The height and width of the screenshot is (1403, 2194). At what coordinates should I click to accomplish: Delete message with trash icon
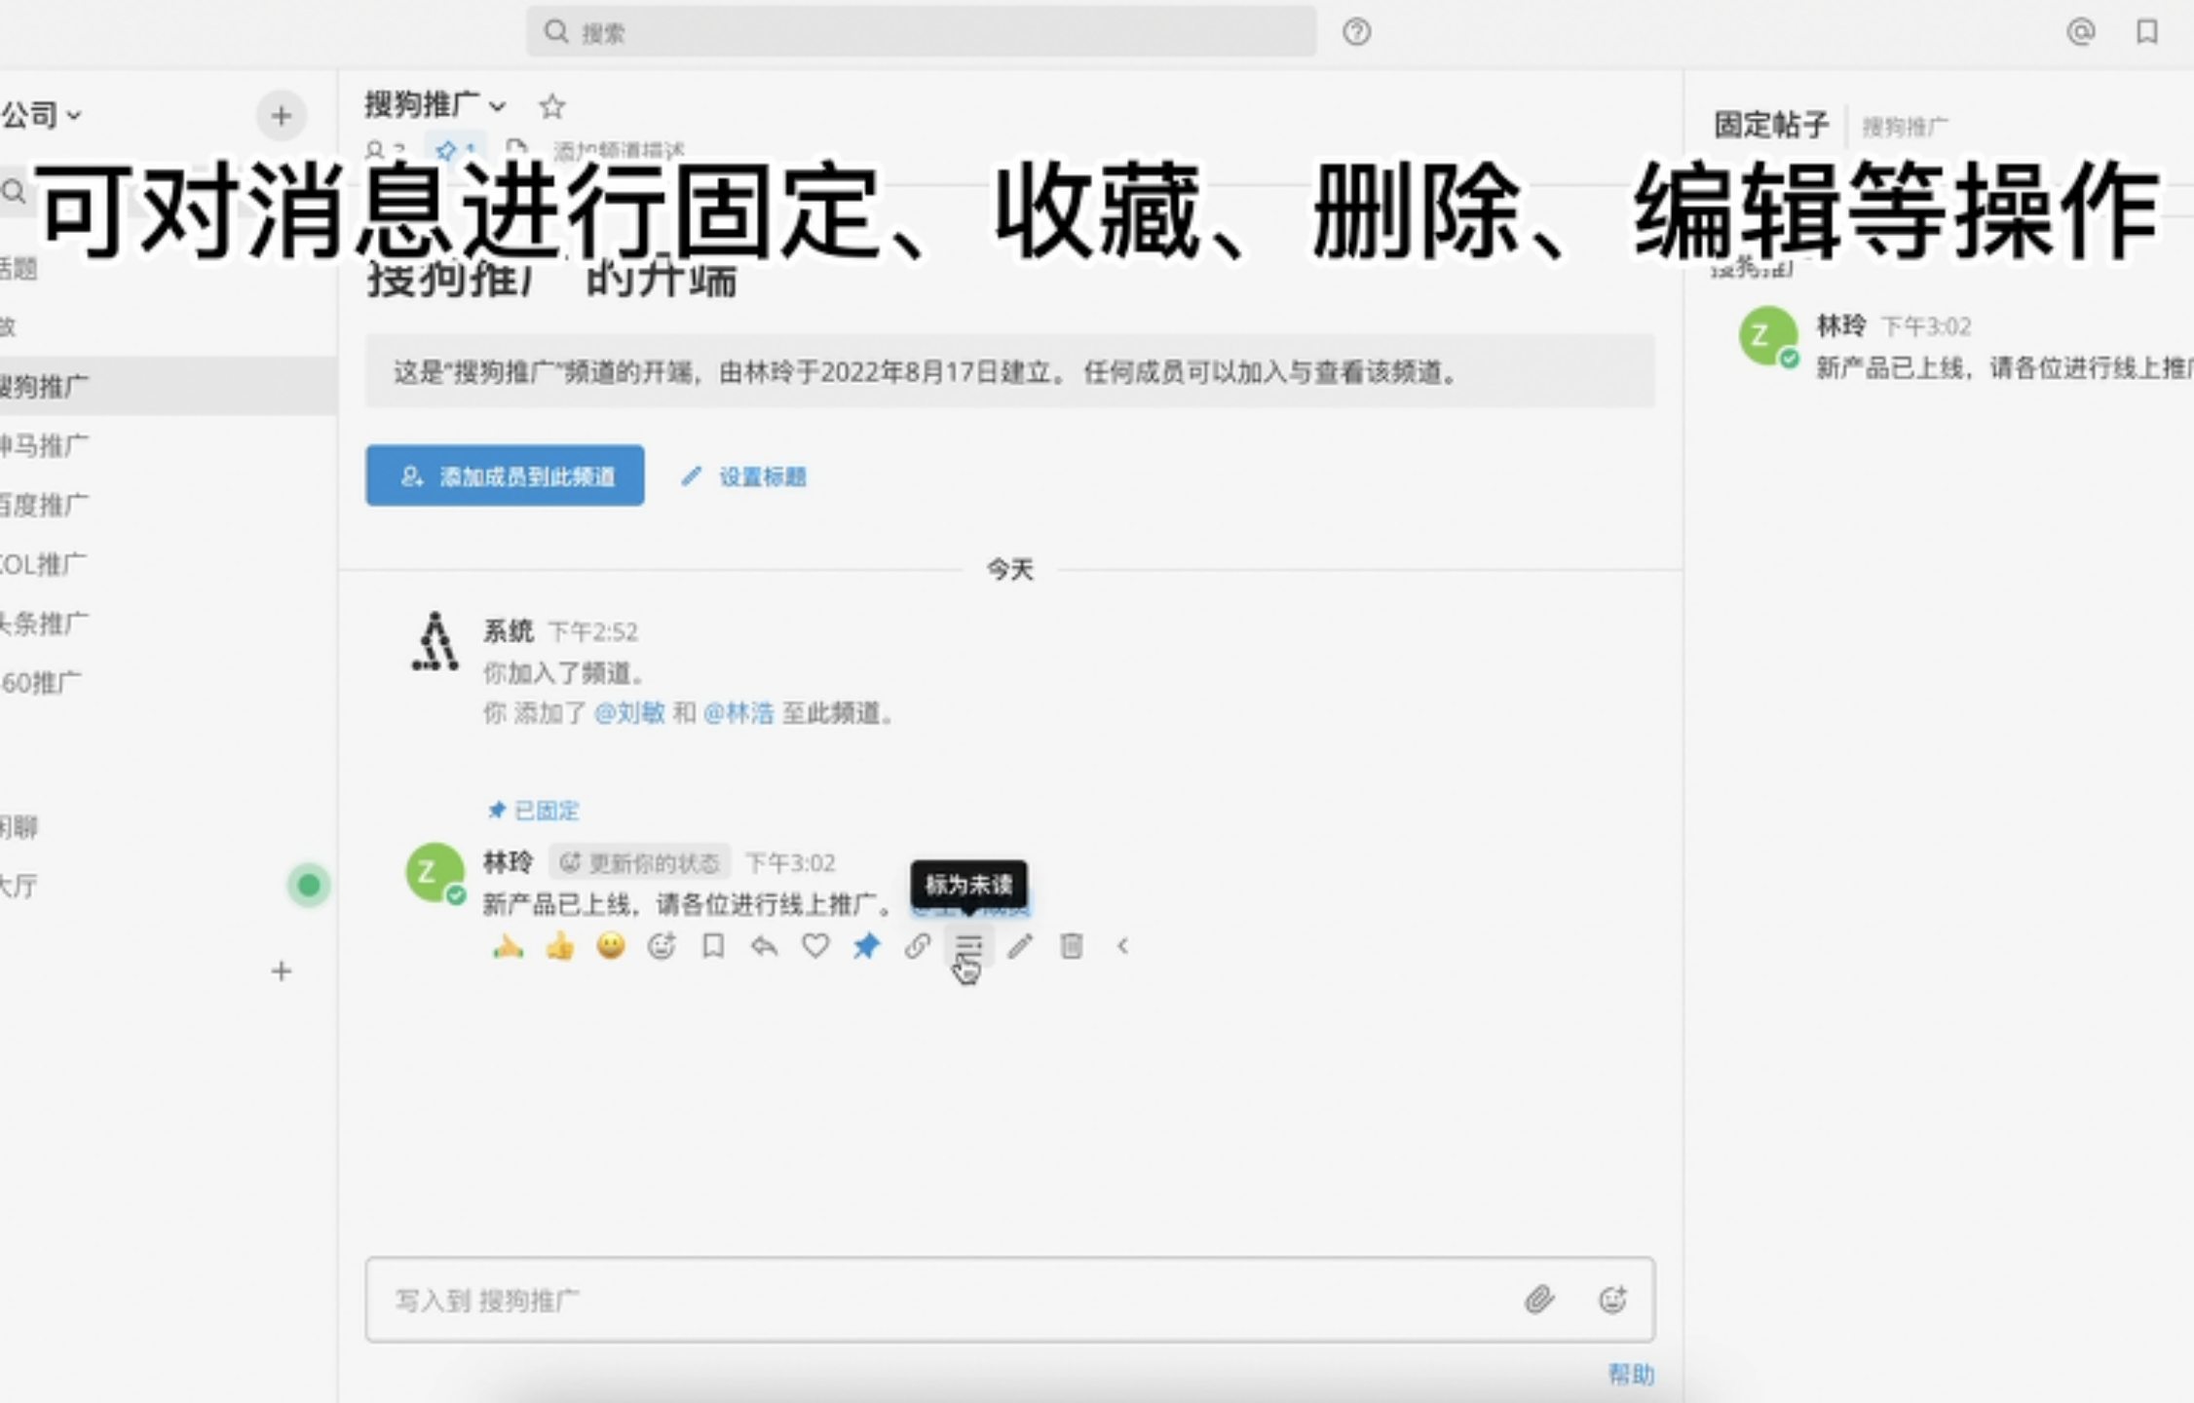click(x=1072, y=946)
